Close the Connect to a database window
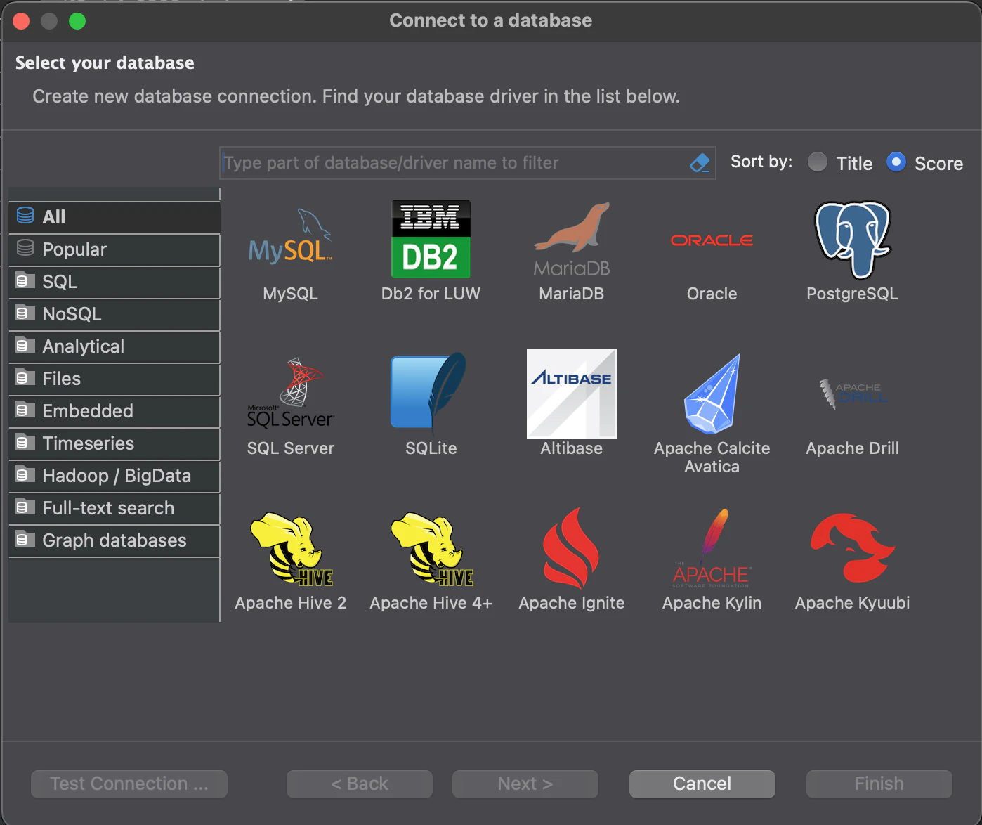 (x=21, y=21)
